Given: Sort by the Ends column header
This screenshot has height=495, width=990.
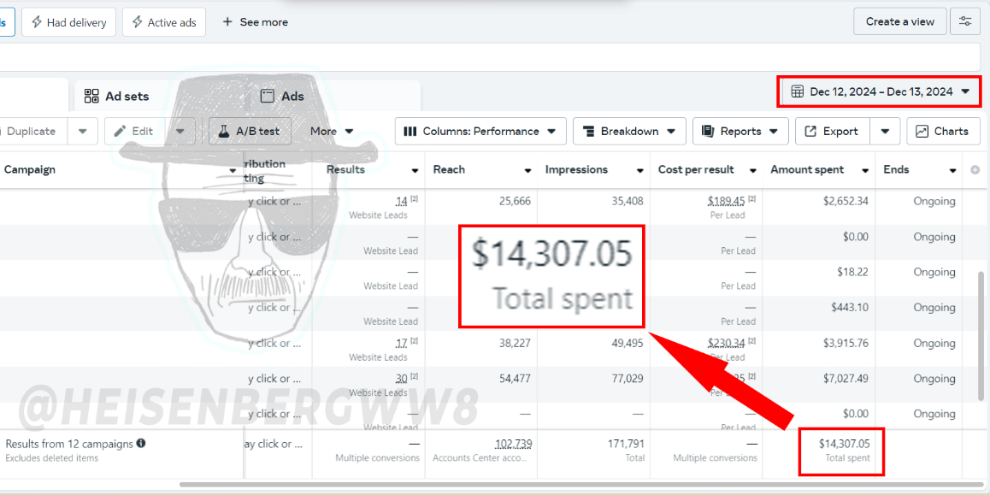Looking at the screenshot, I should 896,169.
